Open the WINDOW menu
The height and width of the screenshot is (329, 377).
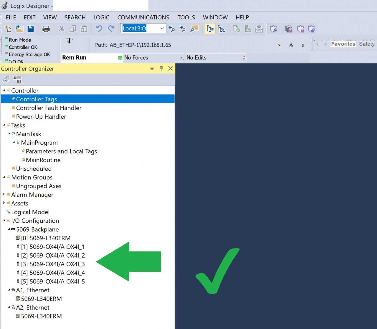point(215,17)
